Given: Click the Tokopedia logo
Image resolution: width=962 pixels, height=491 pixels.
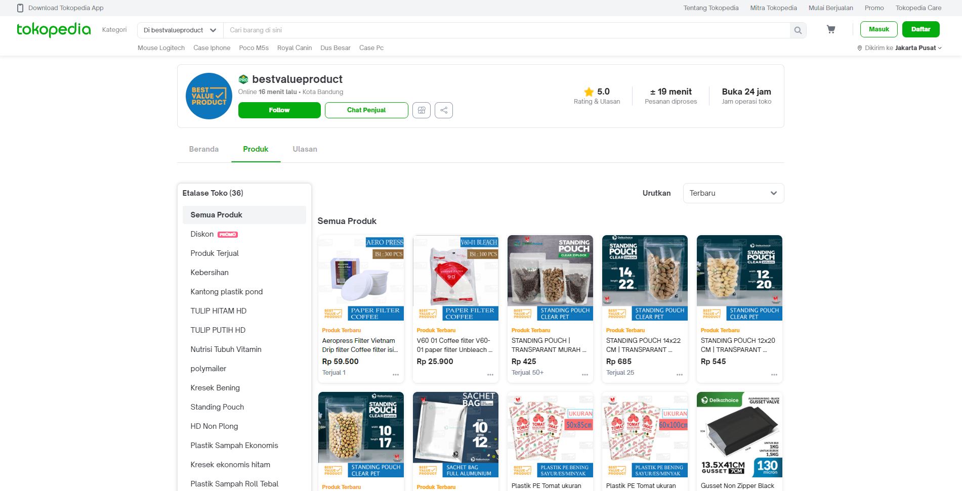Looking at the screenshot, I should (x=54, y=30).
